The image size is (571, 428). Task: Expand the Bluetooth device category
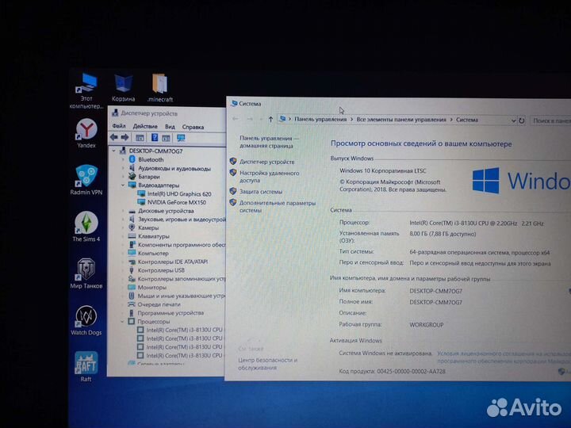click(x=123, y=159)
